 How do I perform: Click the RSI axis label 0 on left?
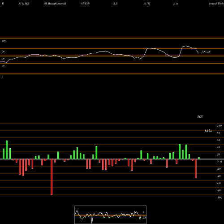click(2, 77)
